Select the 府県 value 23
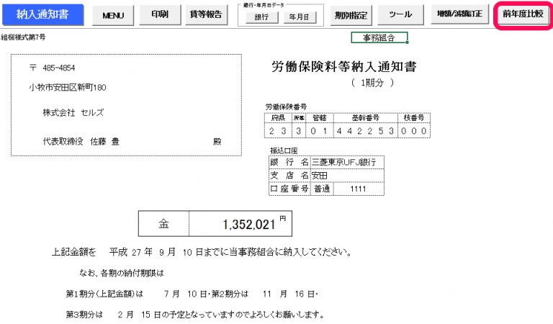The image size is (553, 324). point(278,131)
